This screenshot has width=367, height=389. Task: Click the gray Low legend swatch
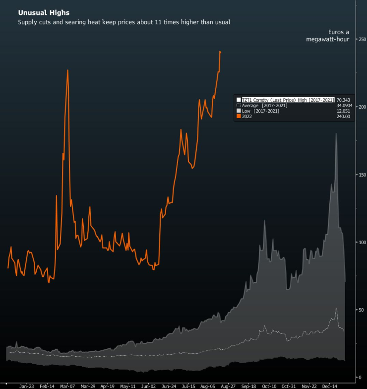coord(239,111)
